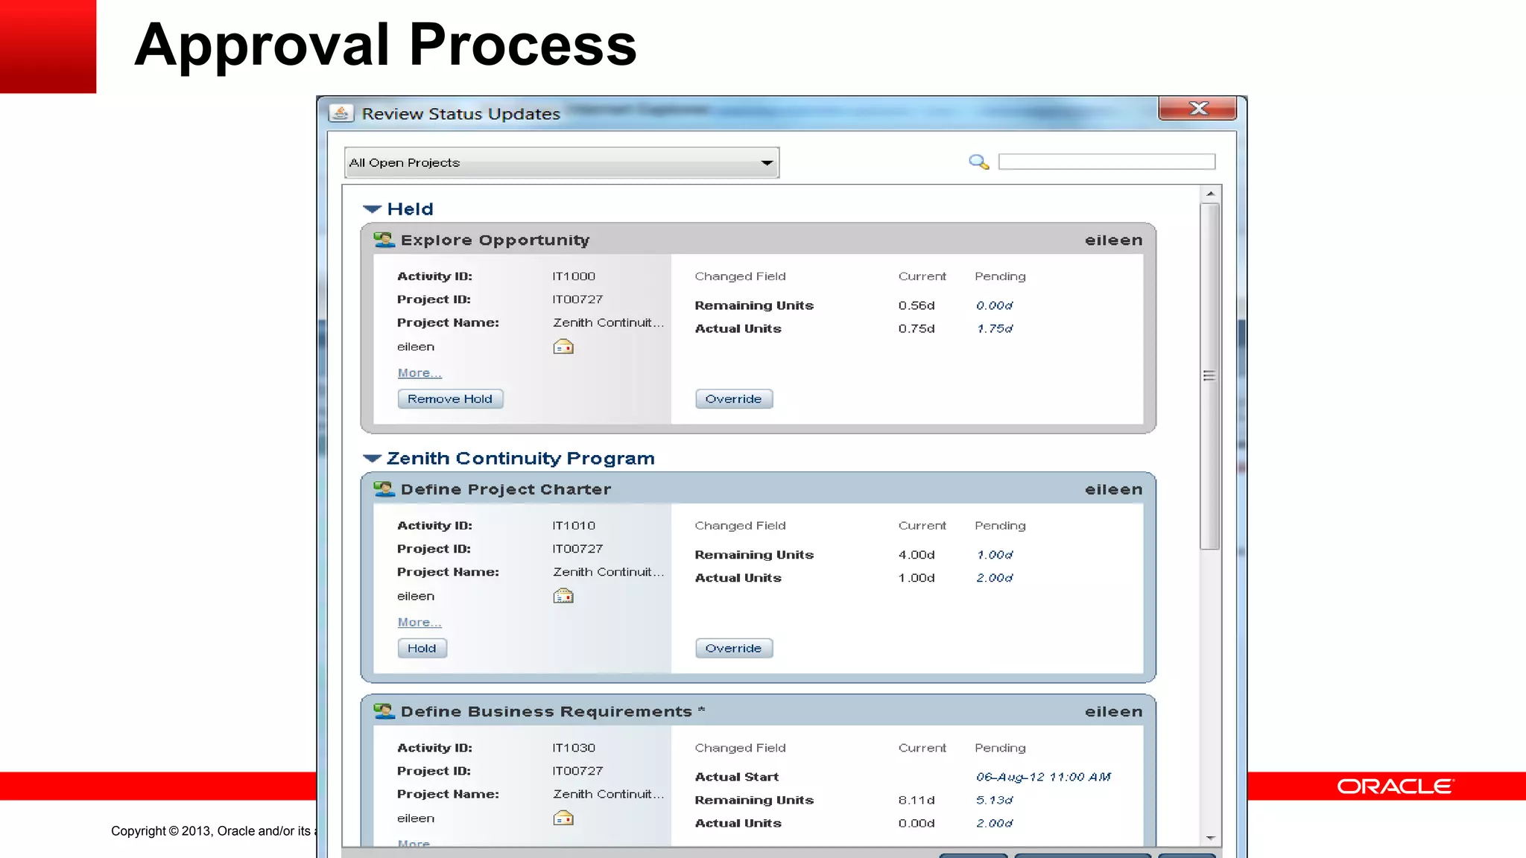This screenshot has height=858, width=1526.
Task: Click pending Remaining Units value 5.13d
Action: pyautogui.click(x=994, y=800)
